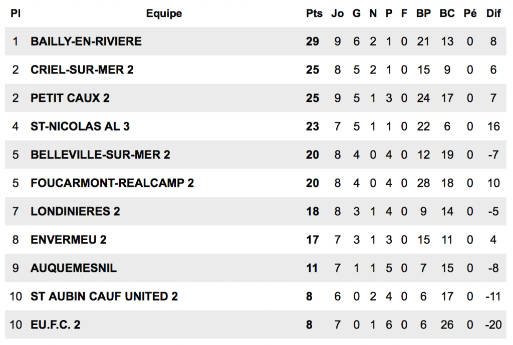Click the EU.F.C. 2 team name
This screenshot has width=513, height=345.
[x=56, y=325]
